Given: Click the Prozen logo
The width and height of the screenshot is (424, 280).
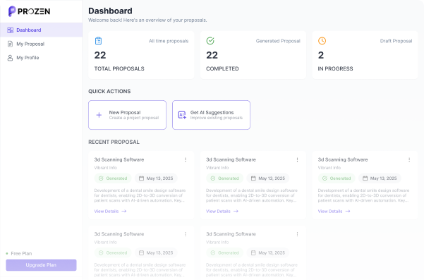Looking at the screenshot, I should coord(29,11).
